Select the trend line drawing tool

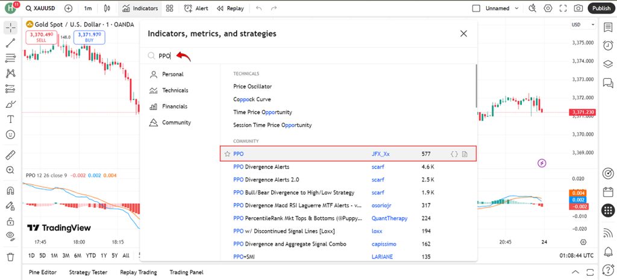click(11, 43)
